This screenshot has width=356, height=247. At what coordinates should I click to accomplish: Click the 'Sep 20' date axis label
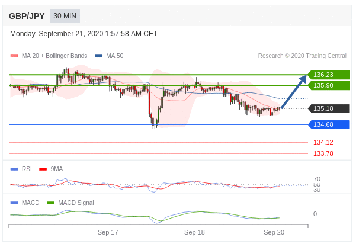tap(274, 232)
